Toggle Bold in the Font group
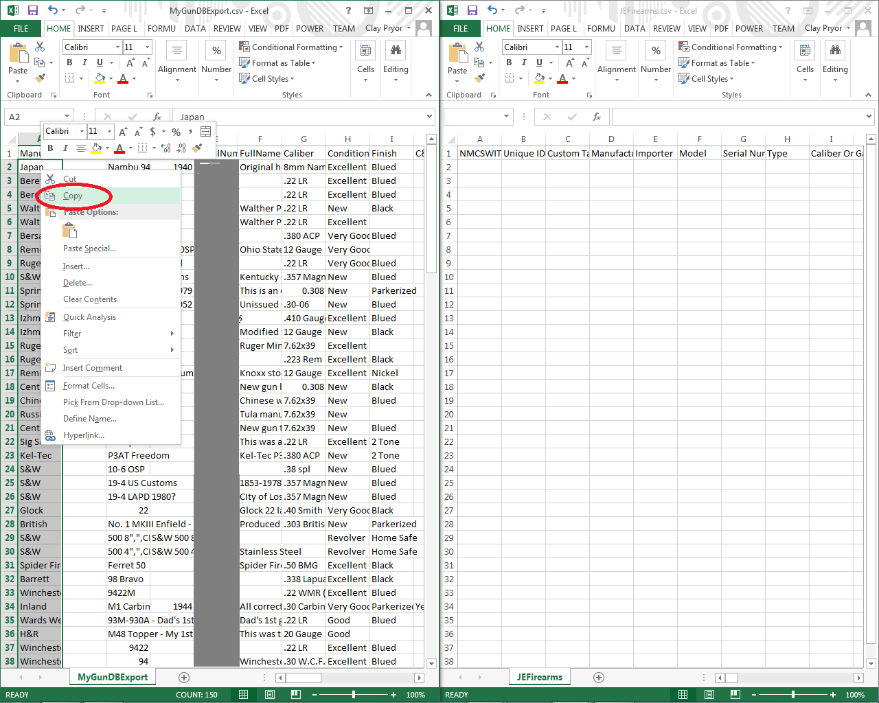879x703 pixels. coord(69,61)
